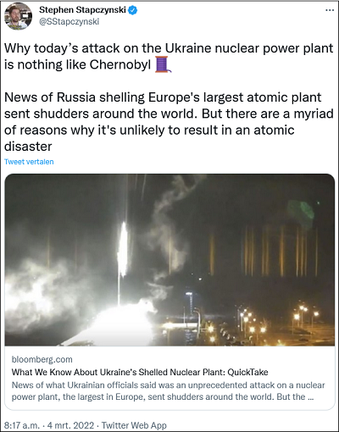Click the tweet line starting "Why today's attack"
The height and width of the screenshot is (432, 339).
pos(169,48)
